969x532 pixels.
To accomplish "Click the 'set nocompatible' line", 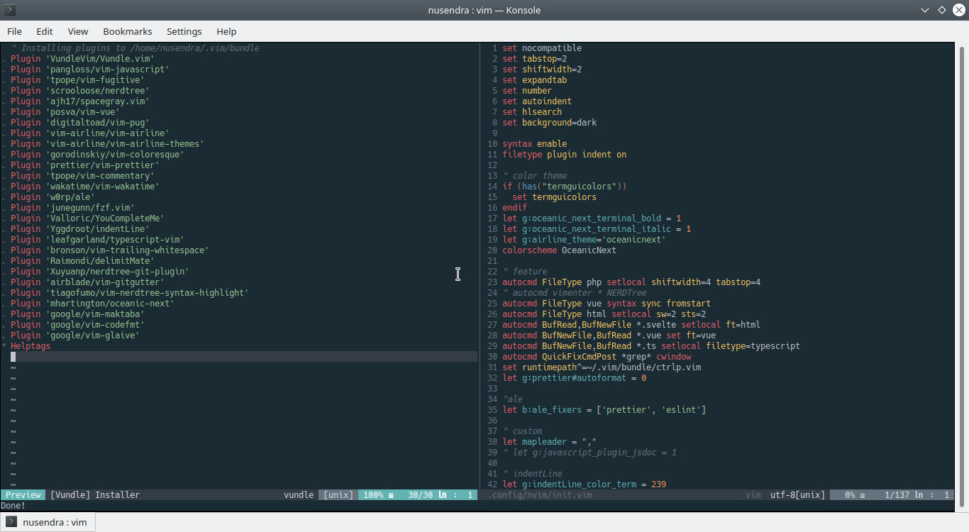I will (542, 48).
